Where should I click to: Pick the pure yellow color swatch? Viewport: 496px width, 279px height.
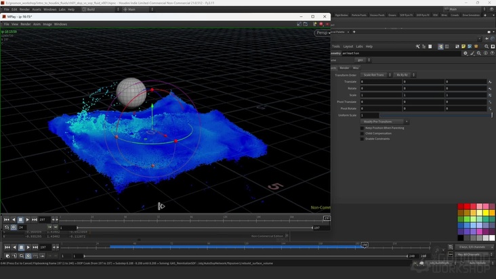[486, 213]
